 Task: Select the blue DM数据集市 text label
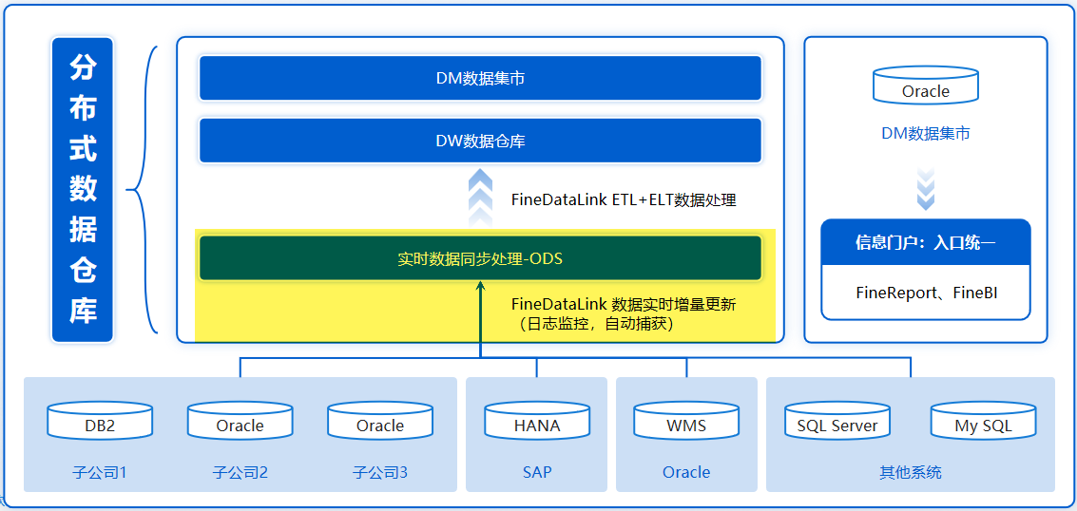[925, 133]
